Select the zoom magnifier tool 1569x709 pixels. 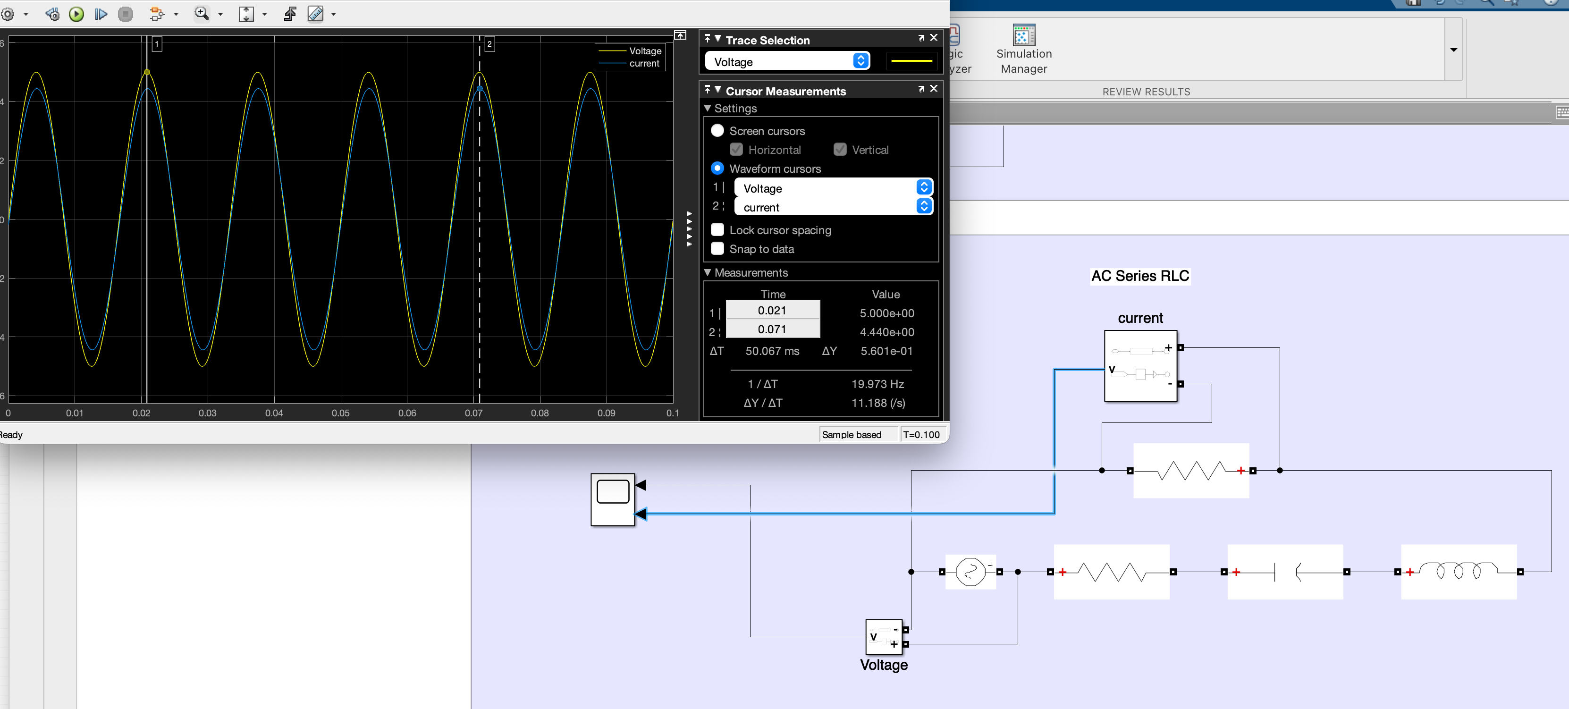(202, 13)
